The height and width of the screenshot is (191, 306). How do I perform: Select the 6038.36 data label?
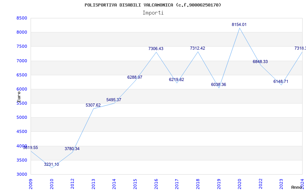[x=218, y=85]
